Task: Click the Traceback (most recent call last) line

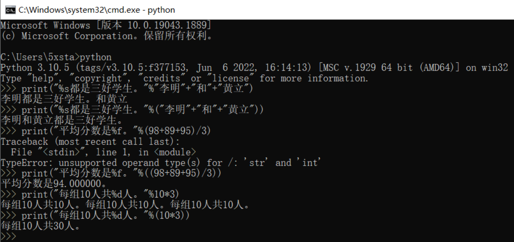Action: click(90, 141)
